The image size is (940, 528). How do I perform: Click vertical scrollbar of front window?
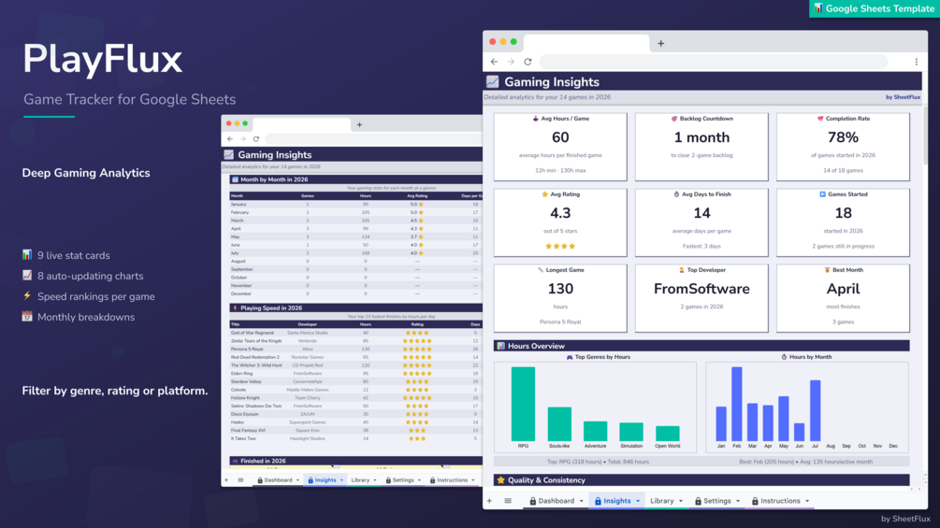924,135
